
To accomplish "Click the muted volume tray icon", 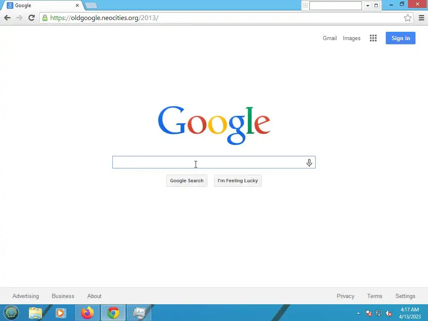I will (389, 313).
